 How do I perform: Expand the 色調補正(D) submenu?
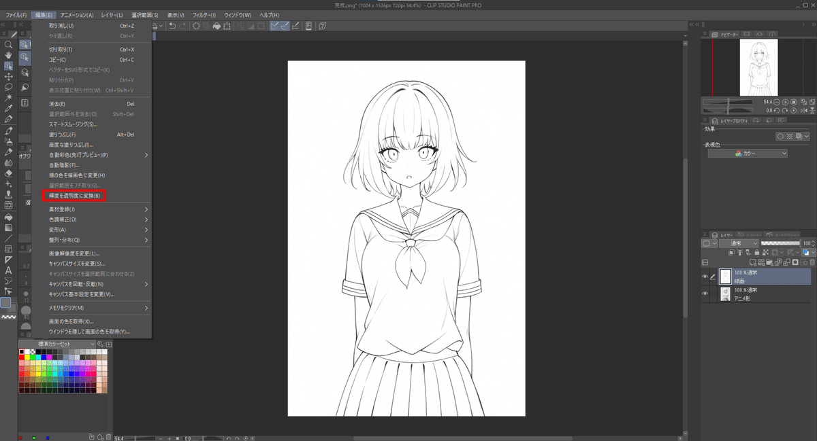coord(99,219)
